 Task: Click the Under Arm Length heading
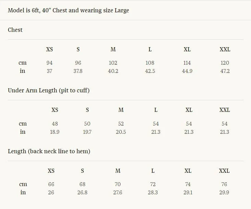(x=49, y=91)
